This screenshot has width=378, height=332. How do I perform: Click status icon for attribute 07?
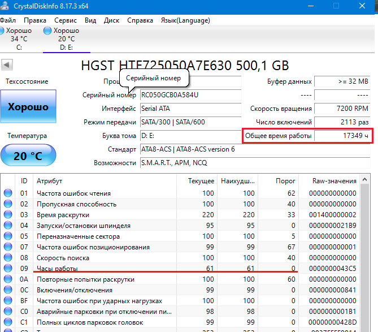pyautogui.click(x=8, y=247)
